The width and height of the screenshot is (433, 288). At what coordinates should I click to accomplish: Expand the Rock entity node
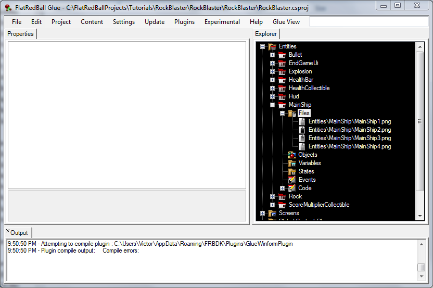[272, 197]
